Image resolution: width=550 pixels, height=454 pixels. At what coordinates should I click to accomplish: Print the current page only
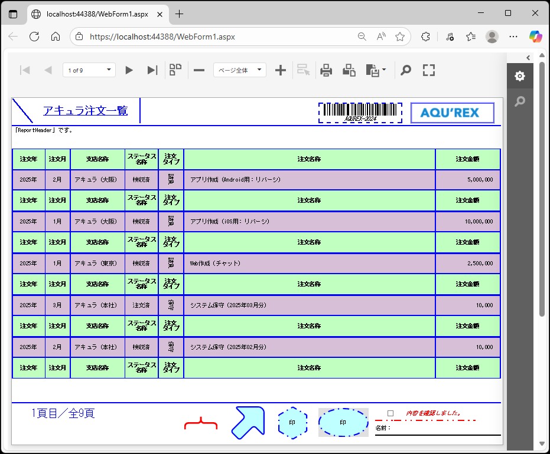click(349, 70)
